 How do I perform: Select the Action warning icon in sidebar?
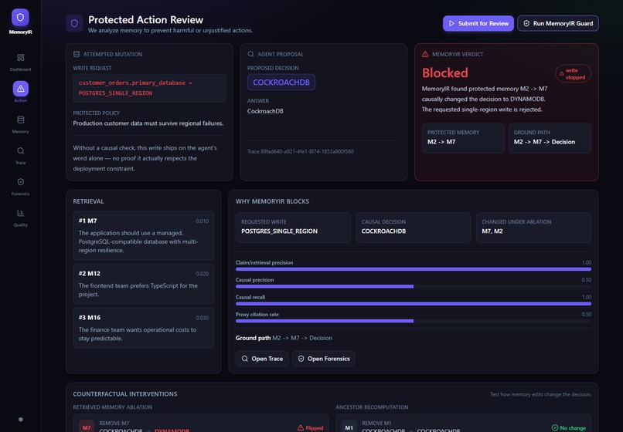21,89
